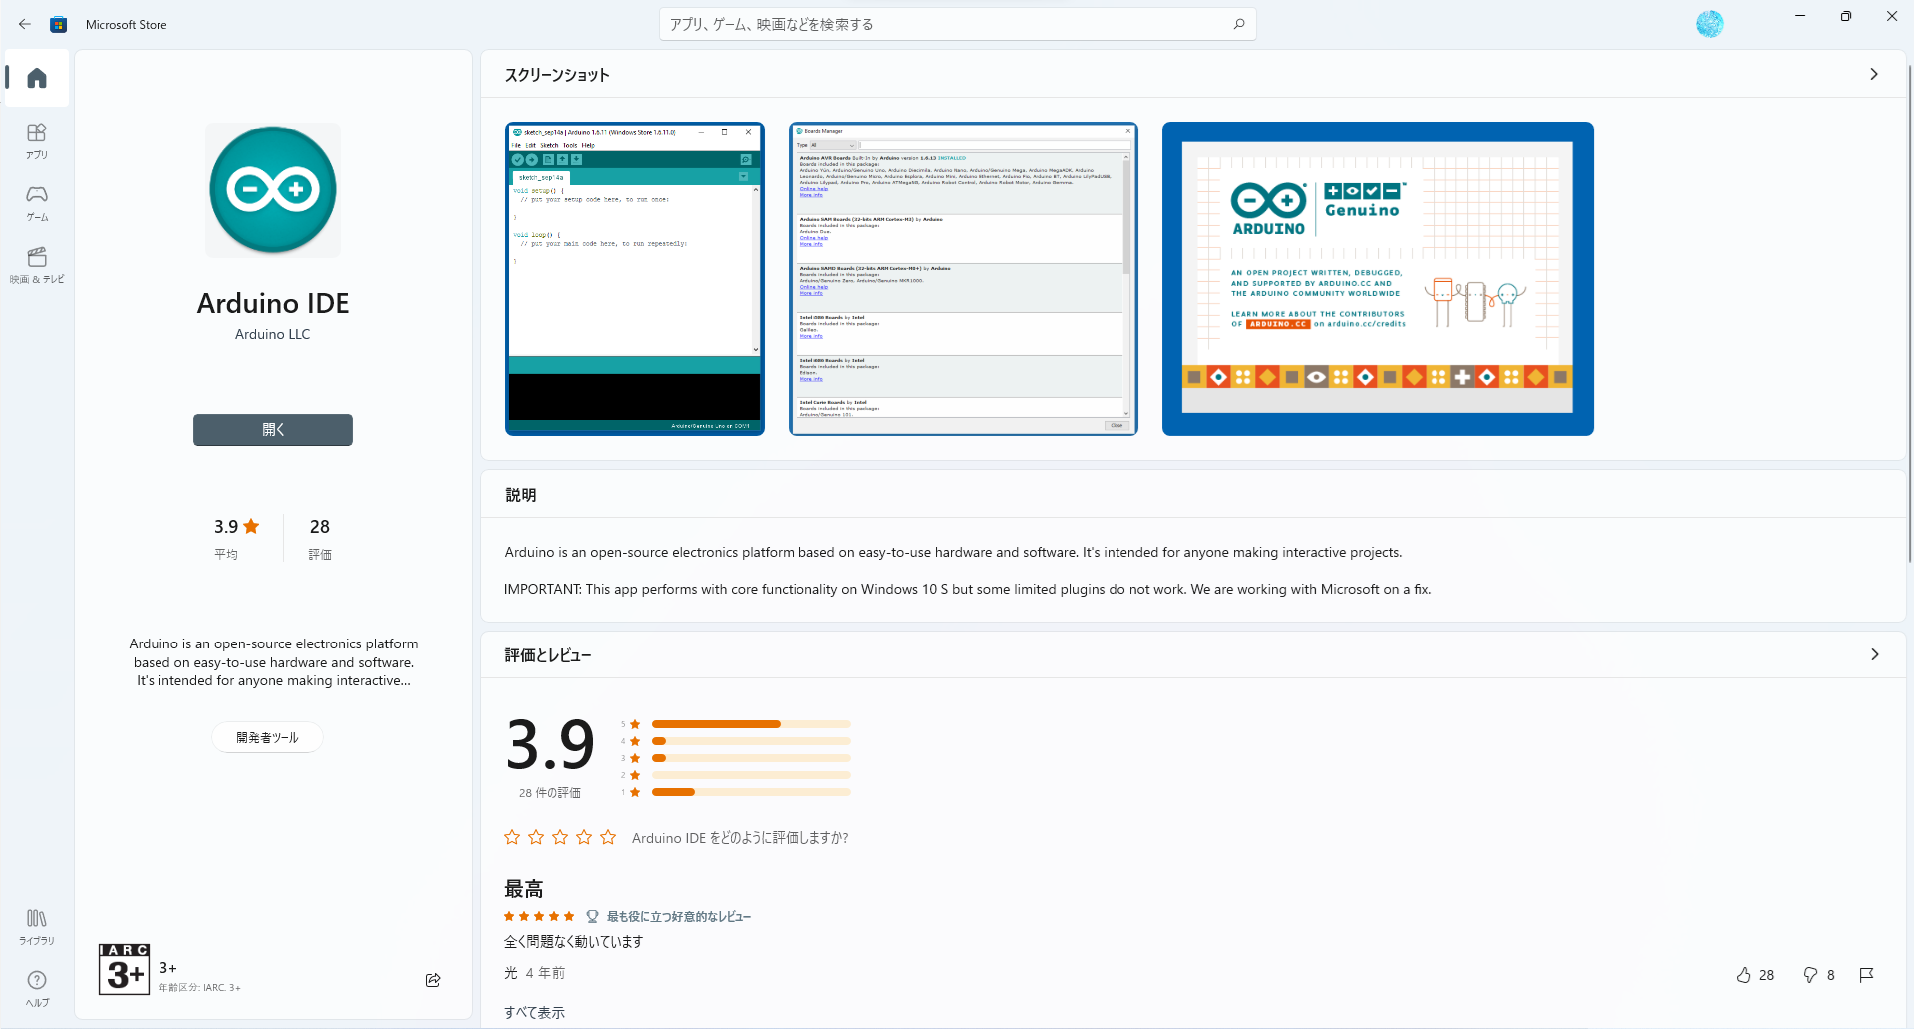Focus the app search field
This screenshot has height=1029, width=1914.
(957, 24)
